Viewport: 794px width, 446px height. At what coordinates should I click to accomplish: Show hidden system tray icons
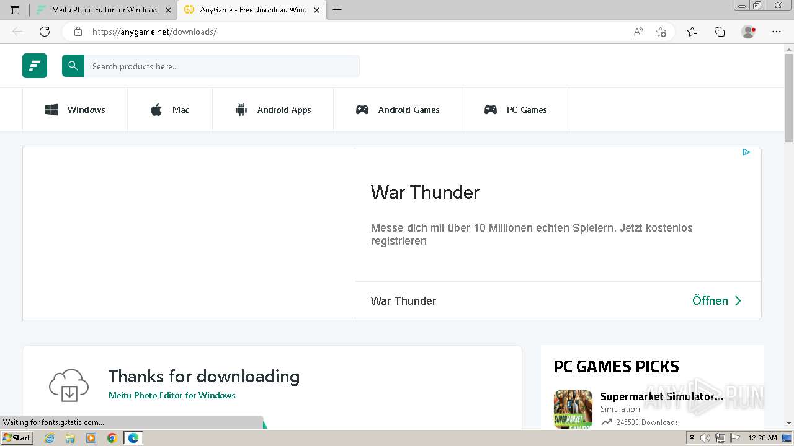tap(692, 438)
